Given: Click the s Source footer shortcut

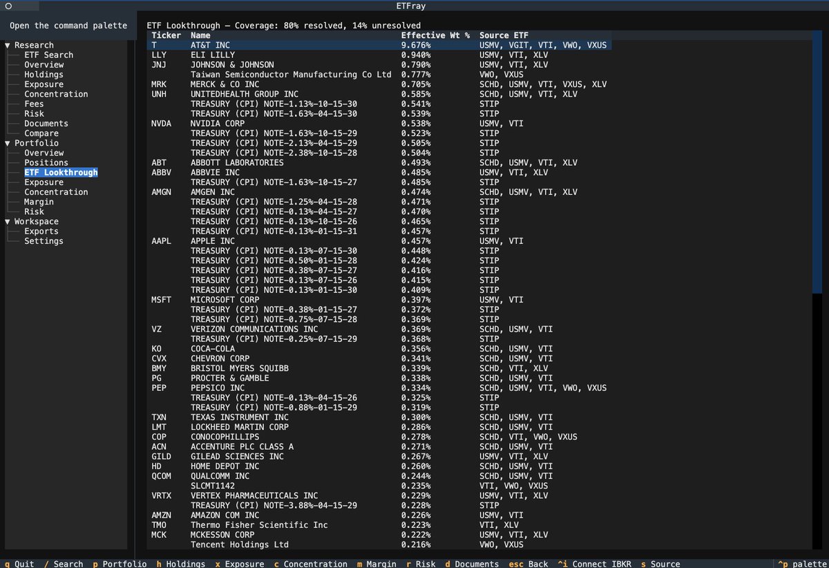Looking at the screenshot, I should [x=661, y=564].
